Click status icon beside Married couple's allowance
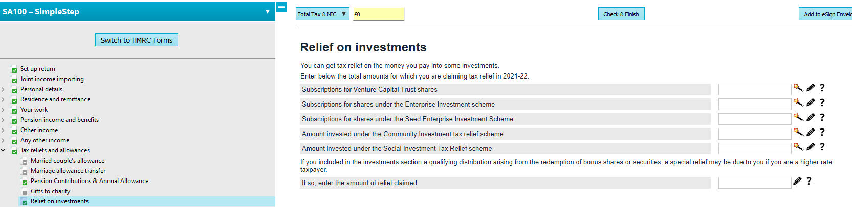The width and height of the screenshot is (852, 207). coord(25,161)
